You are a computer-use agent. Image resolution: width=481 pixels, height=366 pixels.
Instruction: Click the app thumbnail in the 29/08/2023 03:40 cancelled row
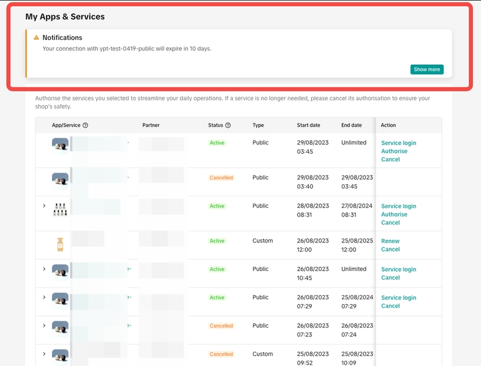(x=60, y=181)
